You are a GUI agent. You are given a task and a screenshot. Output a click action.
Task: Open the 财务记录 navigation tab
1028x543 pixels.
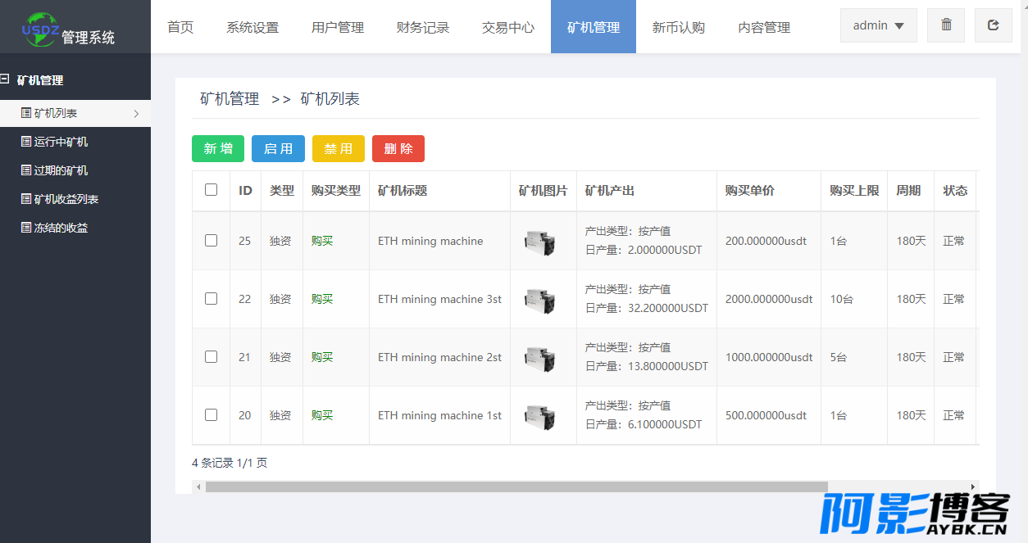pyautogui.click(x=423, y=27)
